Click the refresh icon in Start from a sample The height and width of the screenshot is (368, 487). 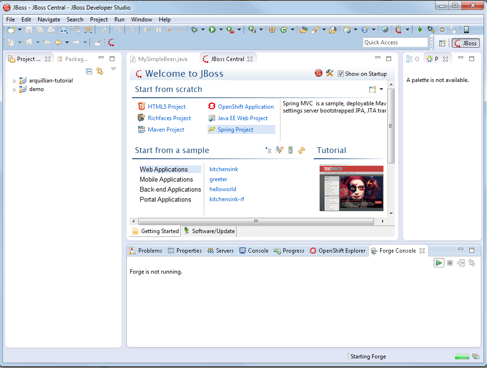301,151
